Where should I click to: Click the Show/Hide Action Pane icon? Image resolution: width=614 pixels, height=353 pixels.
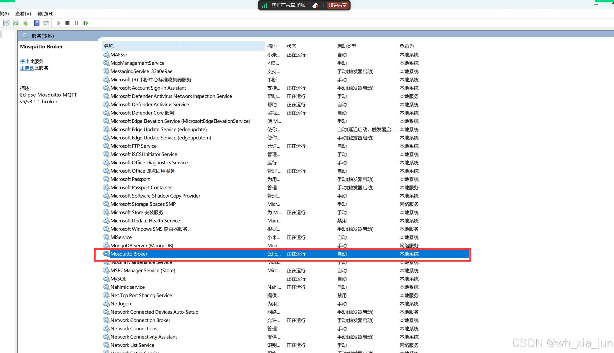click(46, 23)
